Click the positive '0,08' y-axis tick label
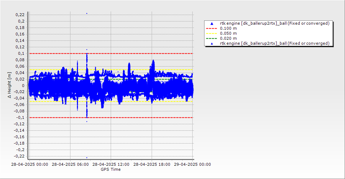Viewport: 345px width, 179px height. coord(20,60)
